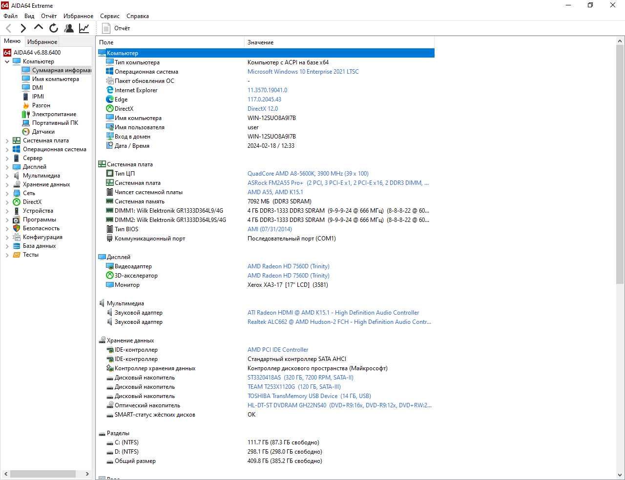The height and width of the screenshot is (480, 625).
Task: Open the Realtek ALC662 audio link
Action: click(x=339, y=322)
